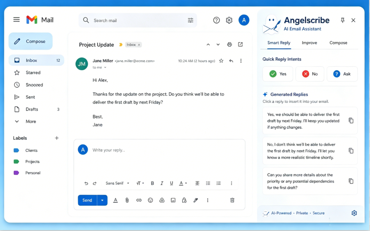Add a new label with plus
Image resolution: width=370 pixels, height=231 pixels.
pyautogui.click(x=57, y=138)
